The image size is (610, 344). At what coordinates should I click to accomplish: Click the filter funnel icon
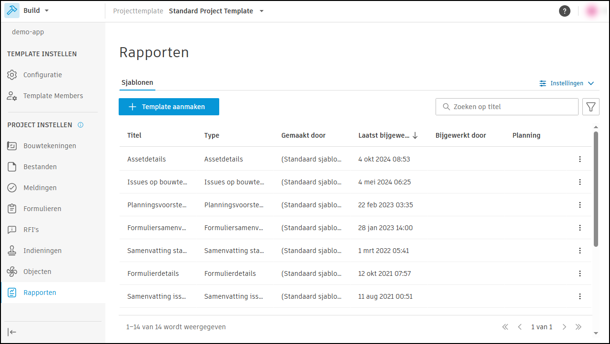point(590,107)
